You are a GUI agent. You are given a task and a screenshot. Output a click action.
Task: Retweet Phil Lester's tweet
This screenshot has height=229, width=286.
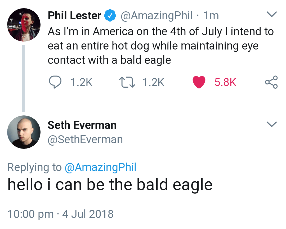[x=127, y=82]
